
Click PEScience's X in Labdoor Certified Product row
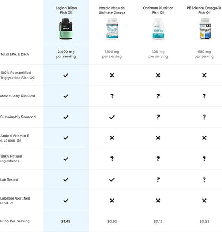[204, 201]
